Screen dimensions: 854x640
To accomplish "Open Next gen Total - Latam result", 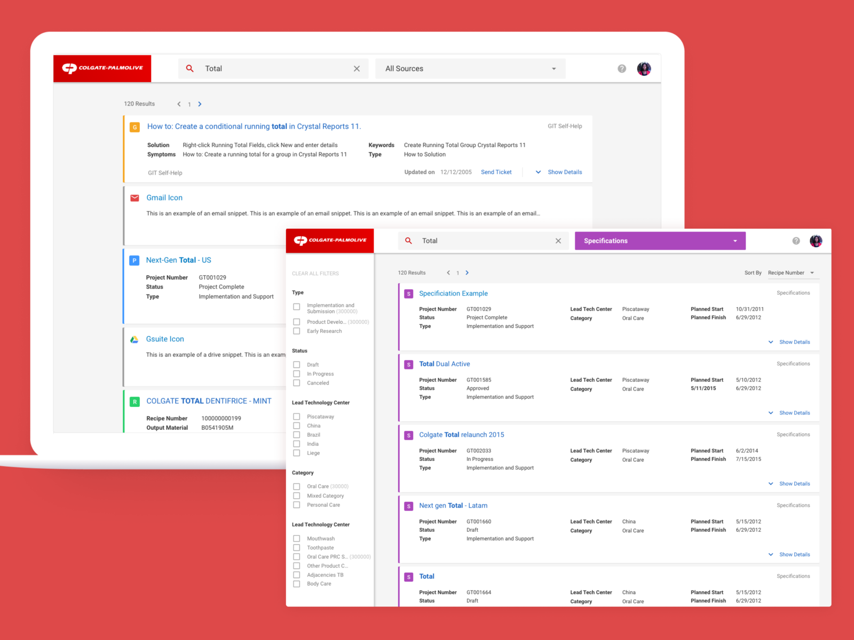I will tap(453, 506).
